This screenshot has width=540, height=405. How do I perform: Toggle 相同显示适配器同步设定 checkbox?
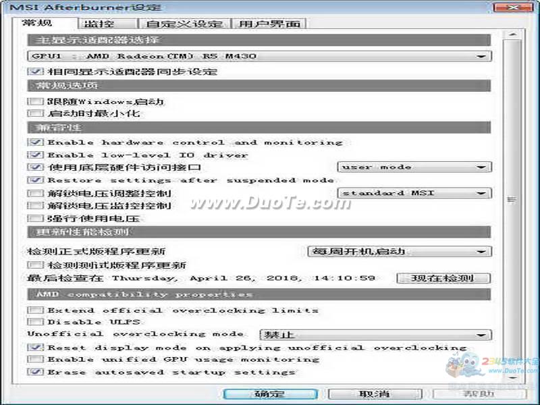(x=36, y=72)
